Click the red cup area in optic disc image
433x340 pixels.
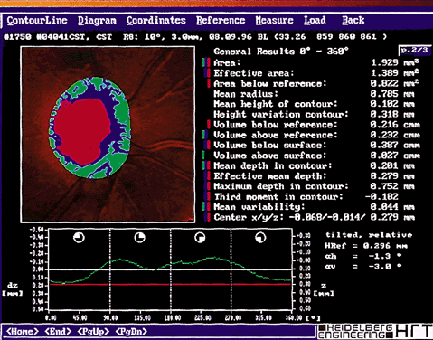(x=83, y=131)
